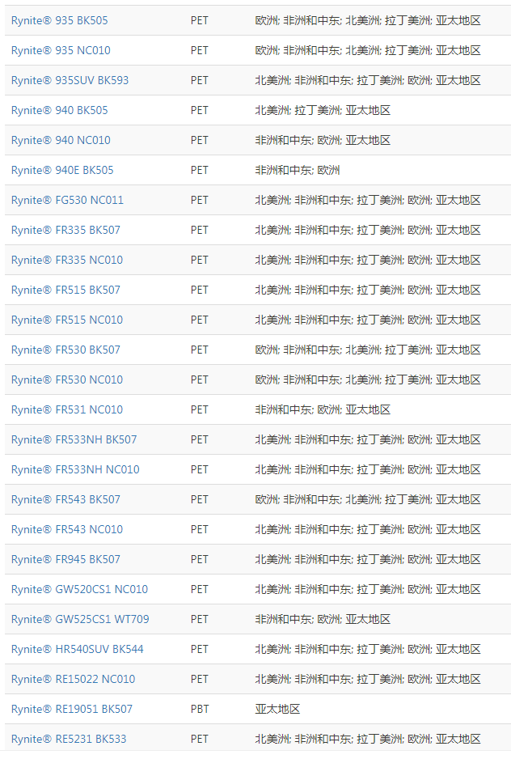
Task: Click PBT cell in RE19051 BK507 row
Action: (200, 709)
